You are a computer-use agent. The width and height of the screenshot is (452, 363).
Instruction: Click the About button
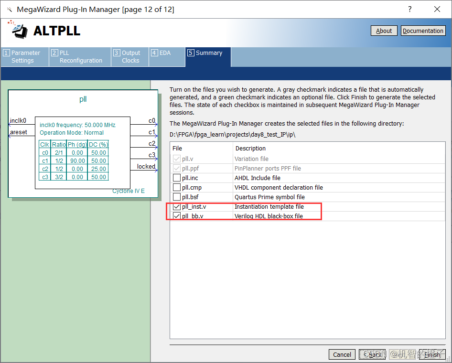[x=384, y=31]
